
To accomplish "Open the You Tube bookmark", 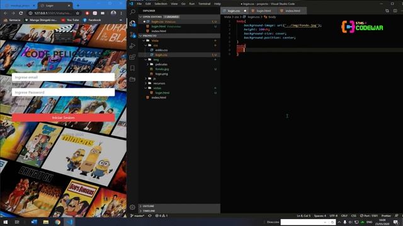I will point(70,20).
